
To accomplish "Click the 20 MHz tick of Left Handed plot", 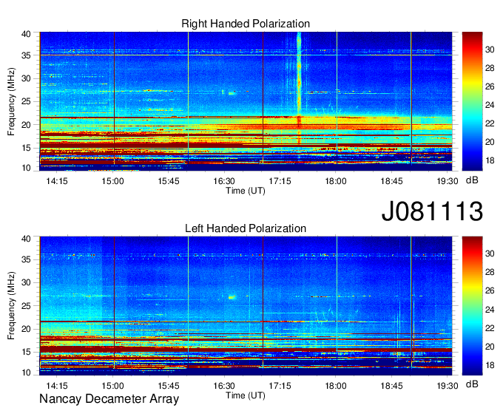I will click(26, 329).
